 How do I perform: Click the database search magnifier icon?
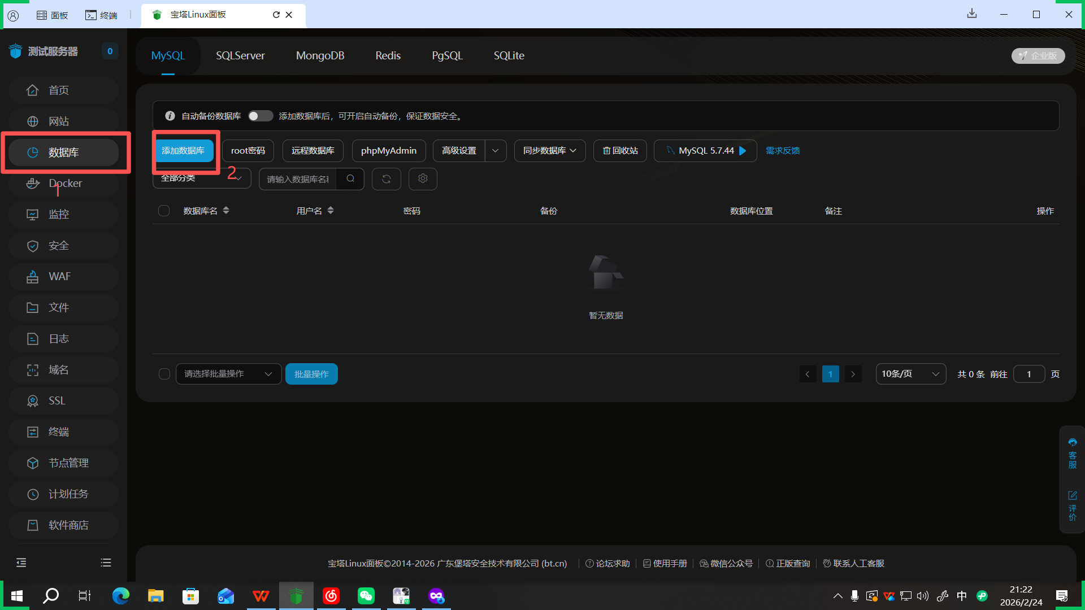click(x=350, y=179)
